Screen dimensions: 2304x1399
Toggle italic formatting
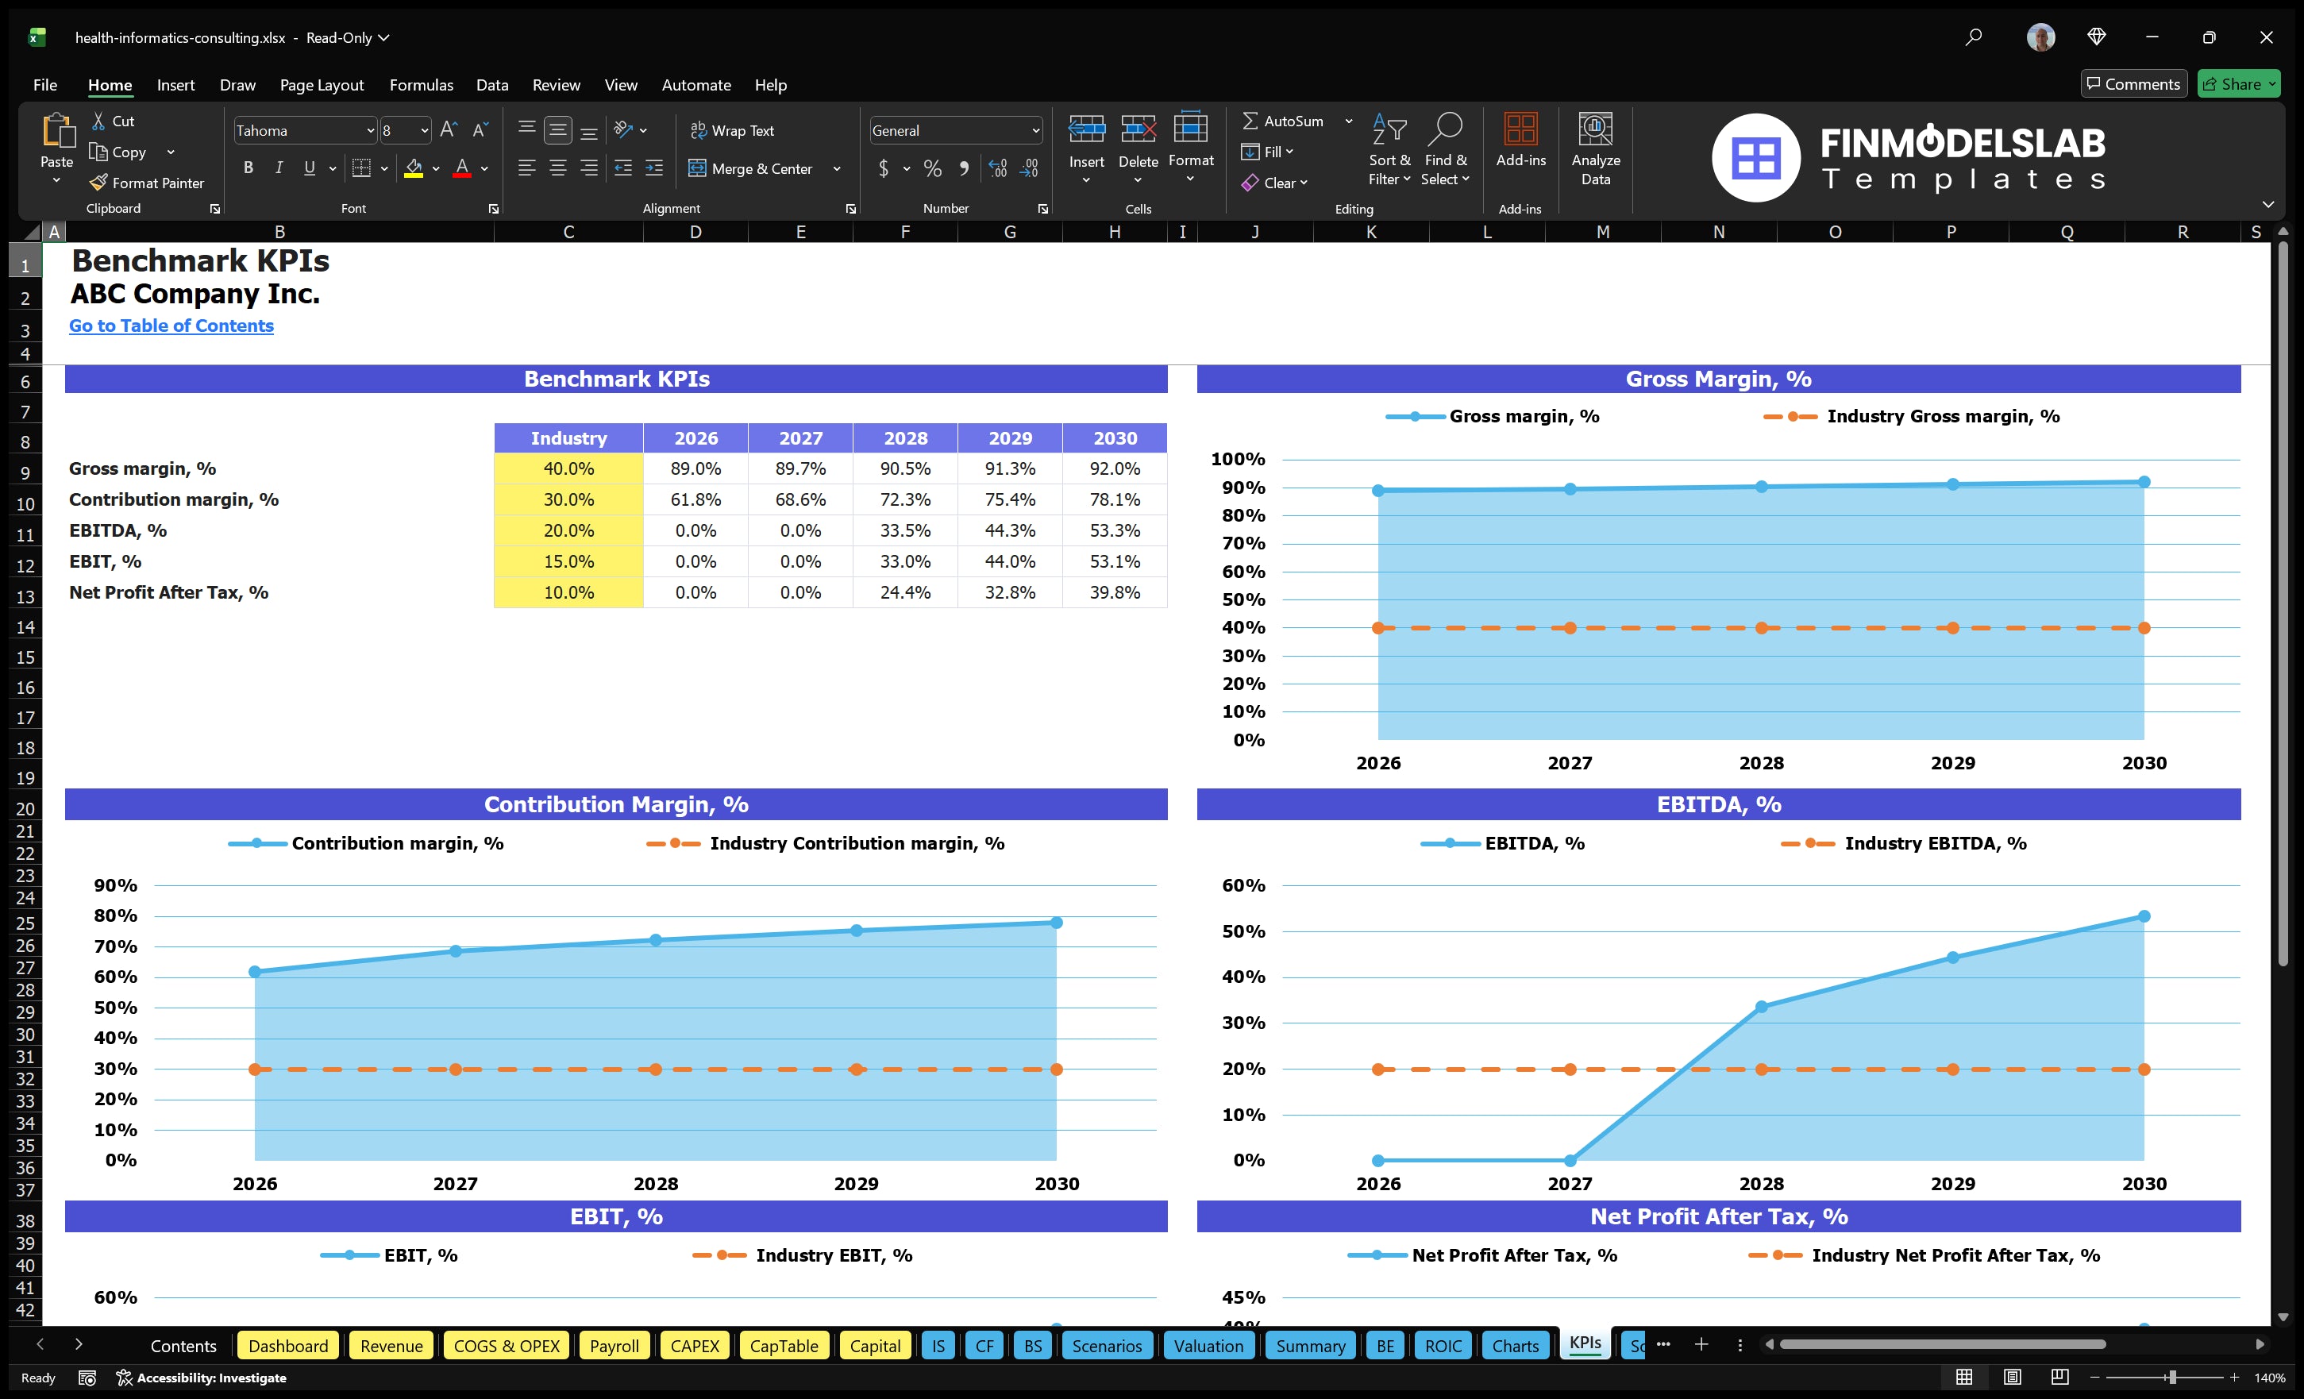point(278,168)
